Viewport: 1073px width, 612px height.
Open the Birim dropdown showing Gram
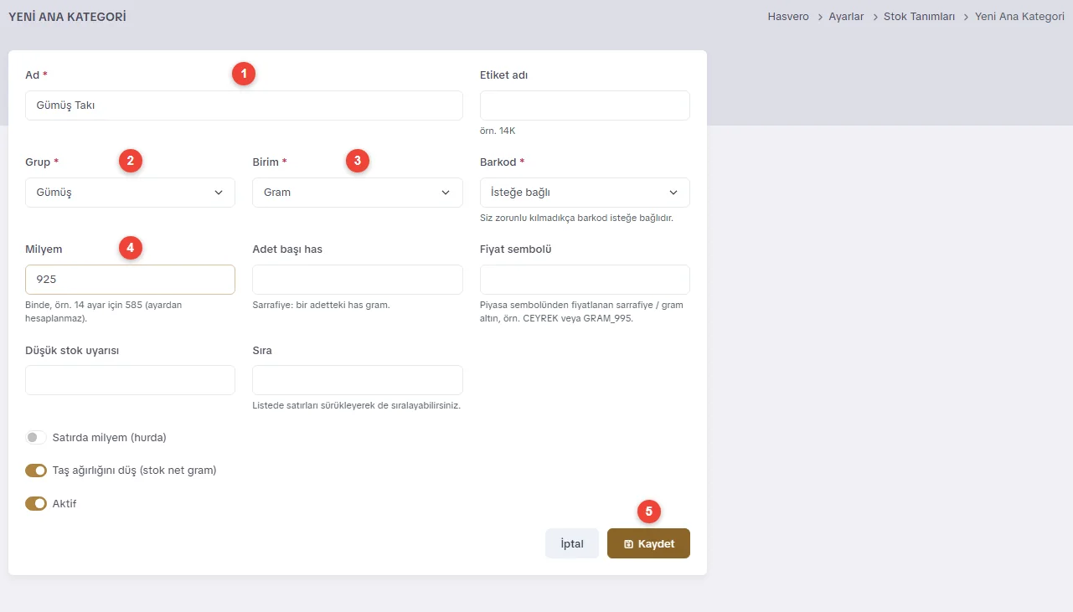click(x=358, y=193)
